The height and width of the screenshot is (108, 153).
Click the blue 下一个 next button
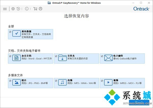pos(139,102)
